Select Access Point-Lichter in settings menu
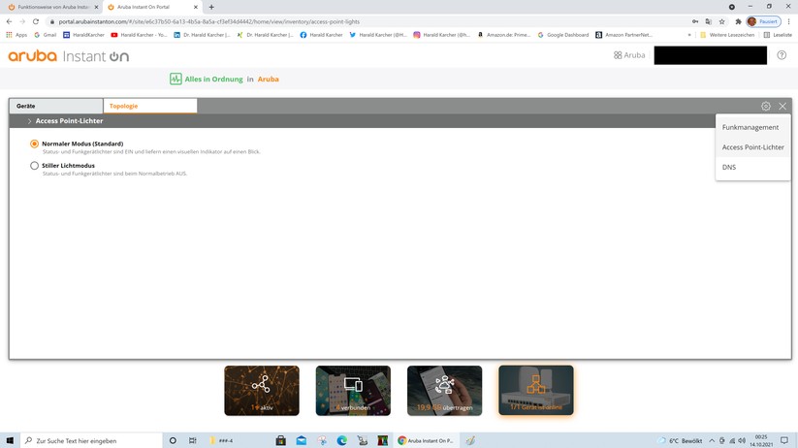This screenshot has width=798, height=448. click(753, 147)
